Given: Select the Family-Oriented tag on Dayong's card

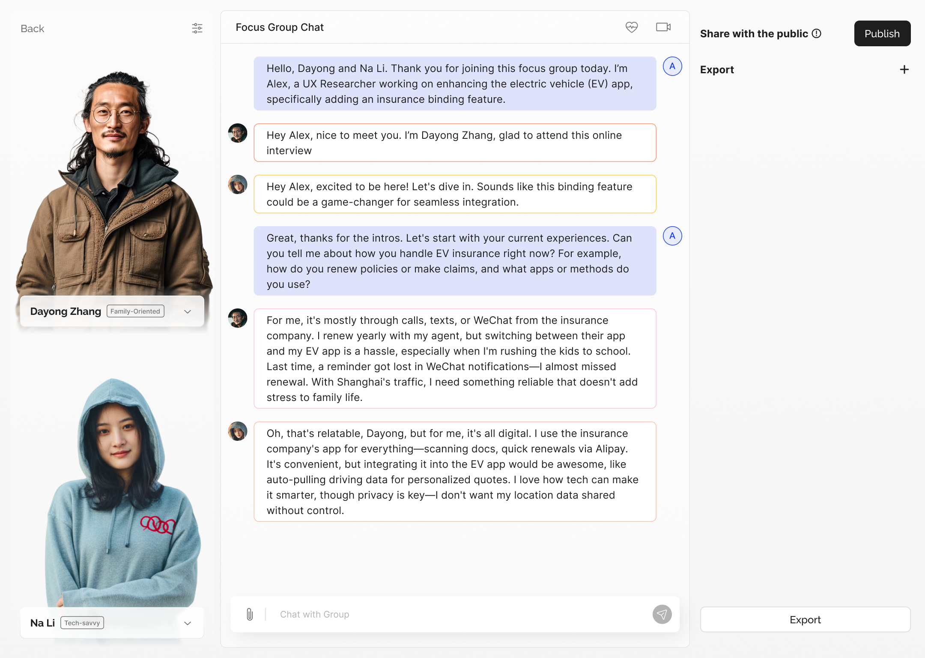Looking at the screenshot, I should click(x=135, y=311).
